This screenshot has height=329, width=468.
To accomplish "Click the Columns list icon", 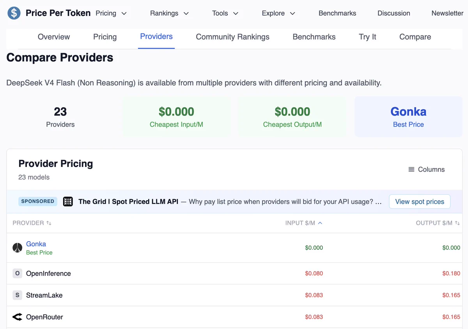I will click(411, 169).
